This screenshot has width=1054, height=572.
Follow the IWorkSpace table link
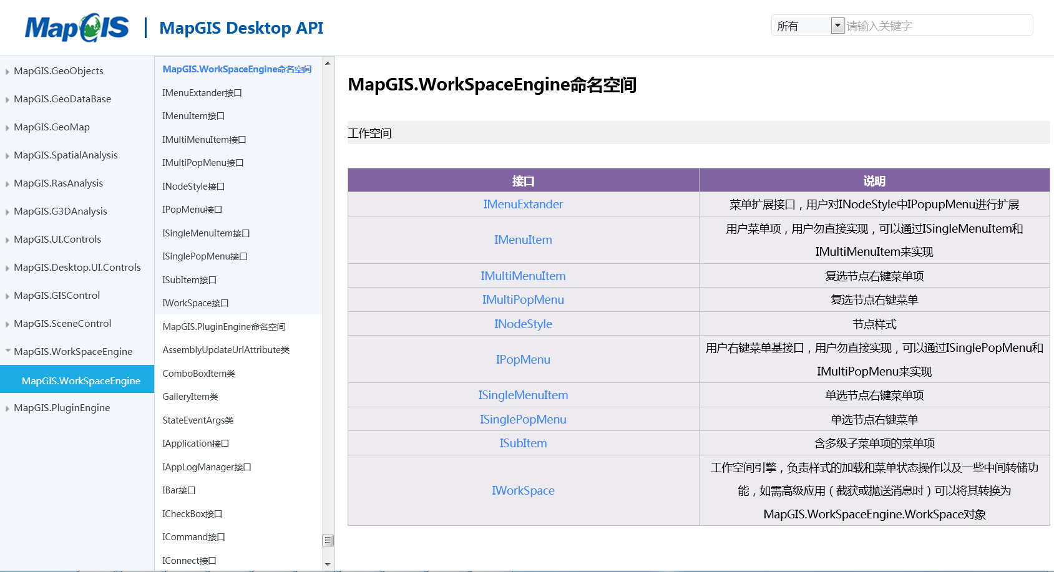pyautogui.click(x=523, y=490)
